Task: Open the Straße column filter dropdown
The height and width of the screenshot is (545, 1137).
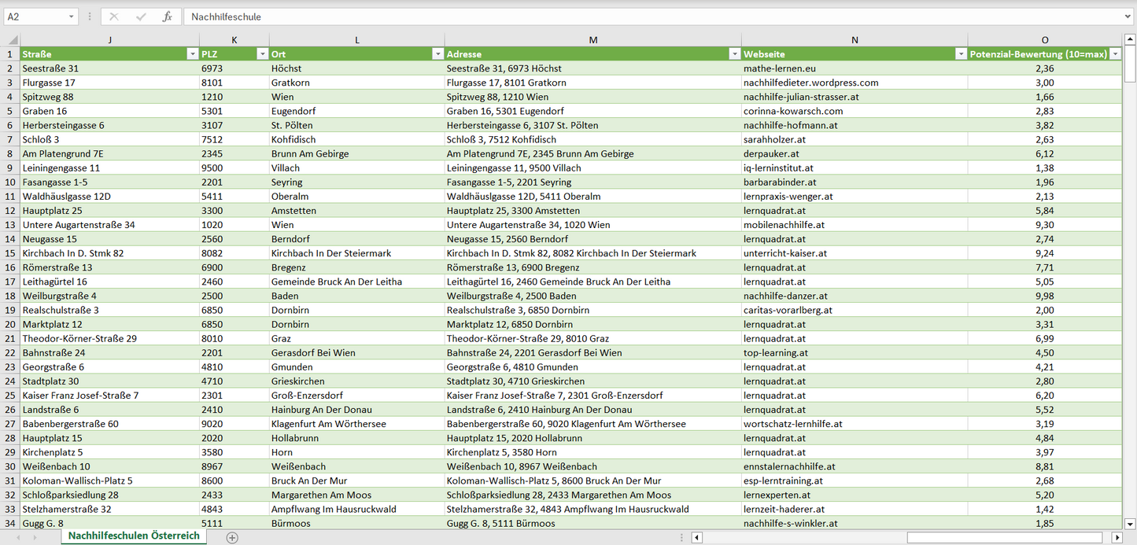Action: coord(192,54)
